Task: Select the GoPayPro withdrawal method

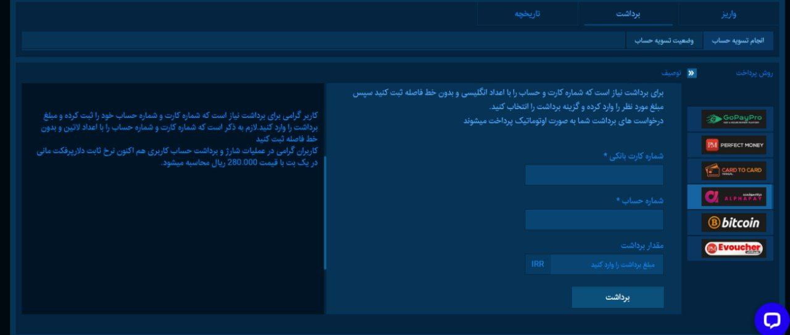Action: point(733,119)
